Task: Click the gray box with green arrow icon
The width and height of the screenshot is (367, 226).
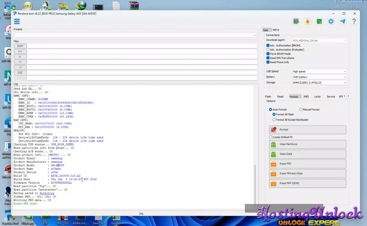Action: point(296,21)
